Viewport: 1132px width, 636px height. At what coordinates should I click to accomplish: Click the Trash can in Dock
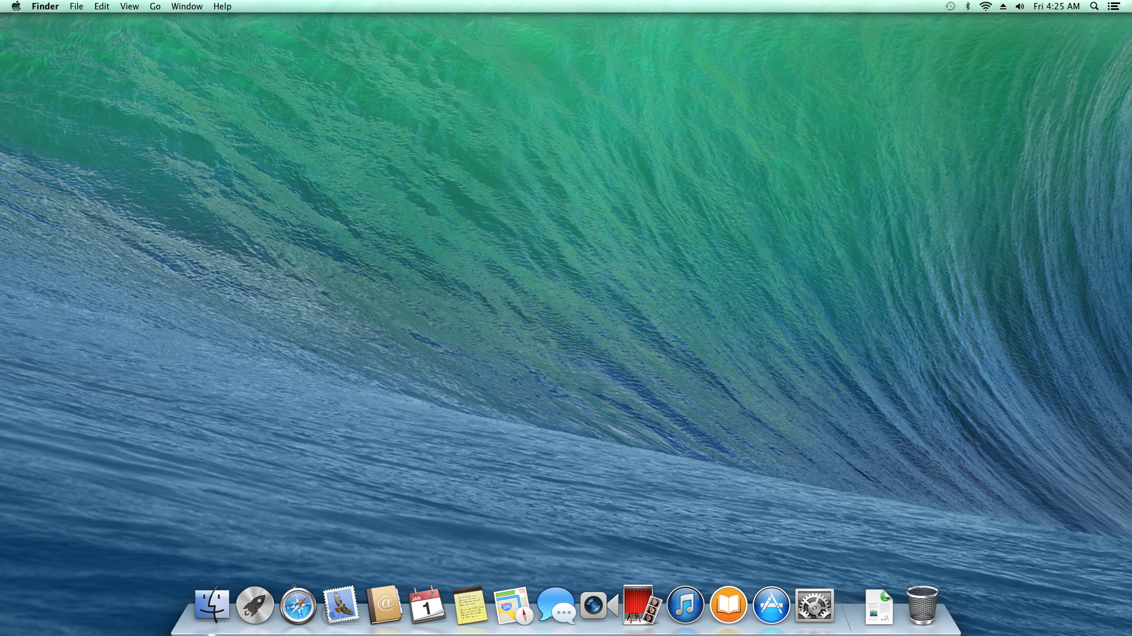pos(922,605)
